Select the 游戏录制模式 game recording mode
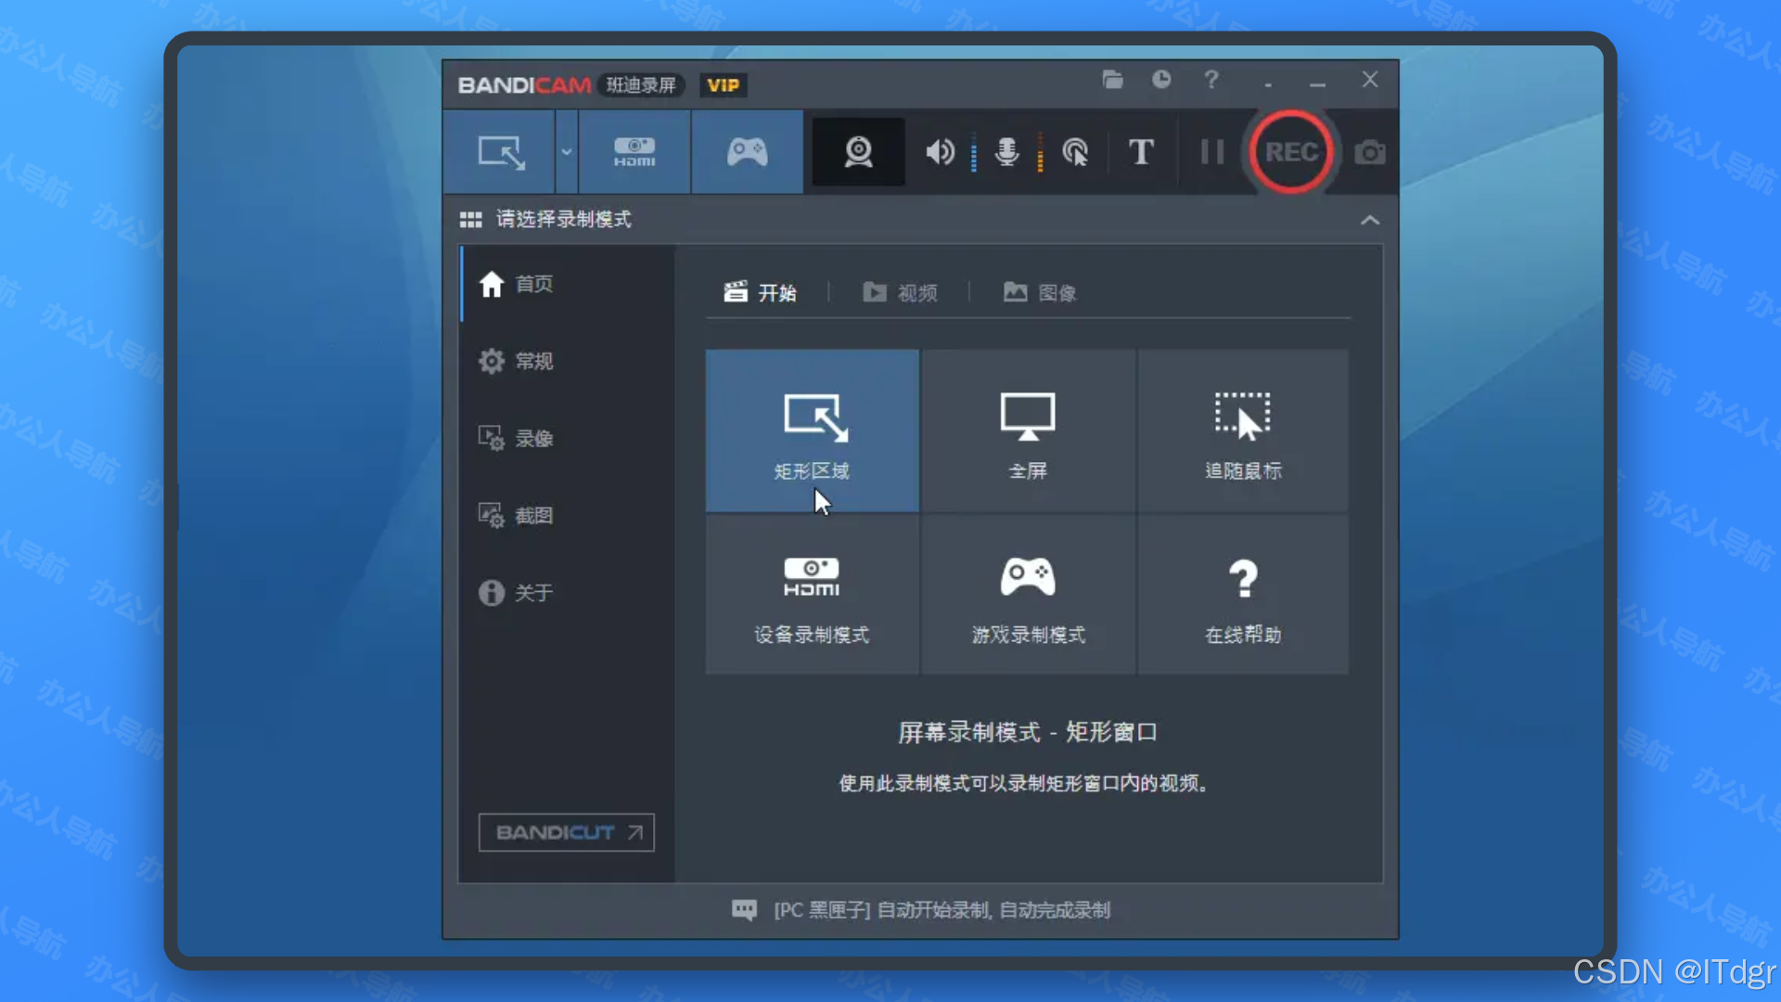 point(1028,594)
